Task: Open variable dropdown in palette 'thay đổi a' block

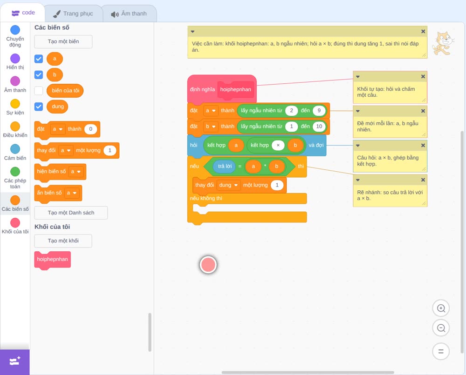Action: 66,150
